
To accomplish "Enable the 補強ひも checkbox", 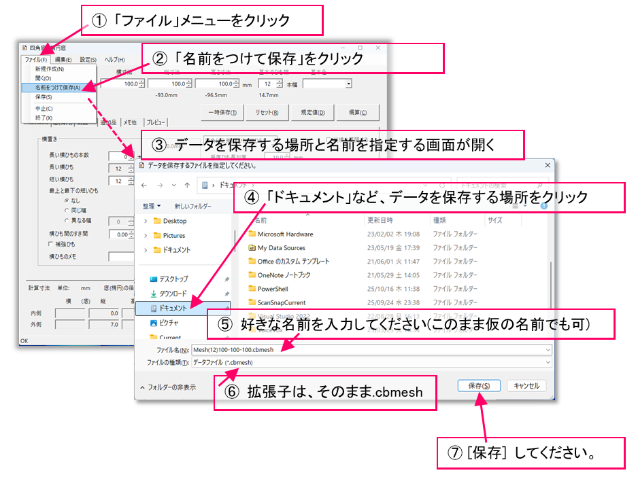I will click(51, 244).
